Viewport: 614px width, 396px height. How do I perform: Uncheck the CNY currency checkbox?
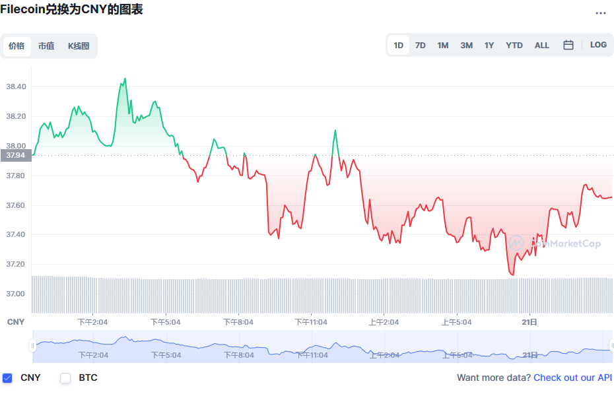pyautogui.click(x=7, y=378)
